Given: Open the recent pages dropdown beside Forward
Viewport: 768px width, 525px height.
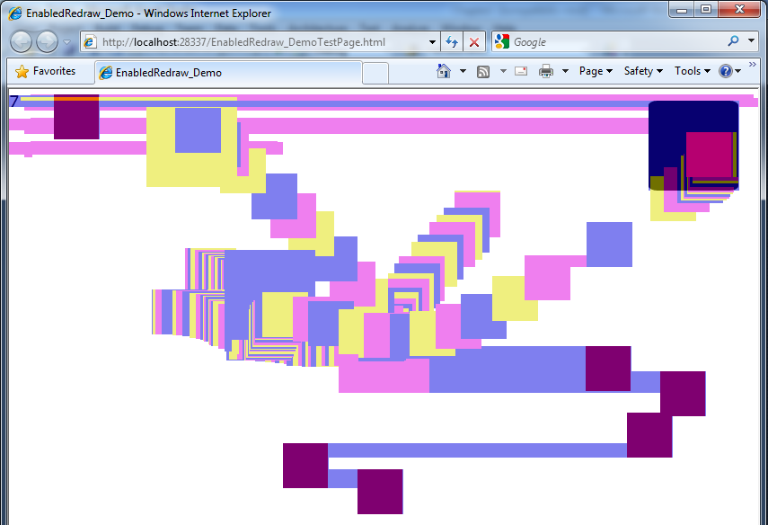Looking at the screenshot, I should [x=67, y=42].
